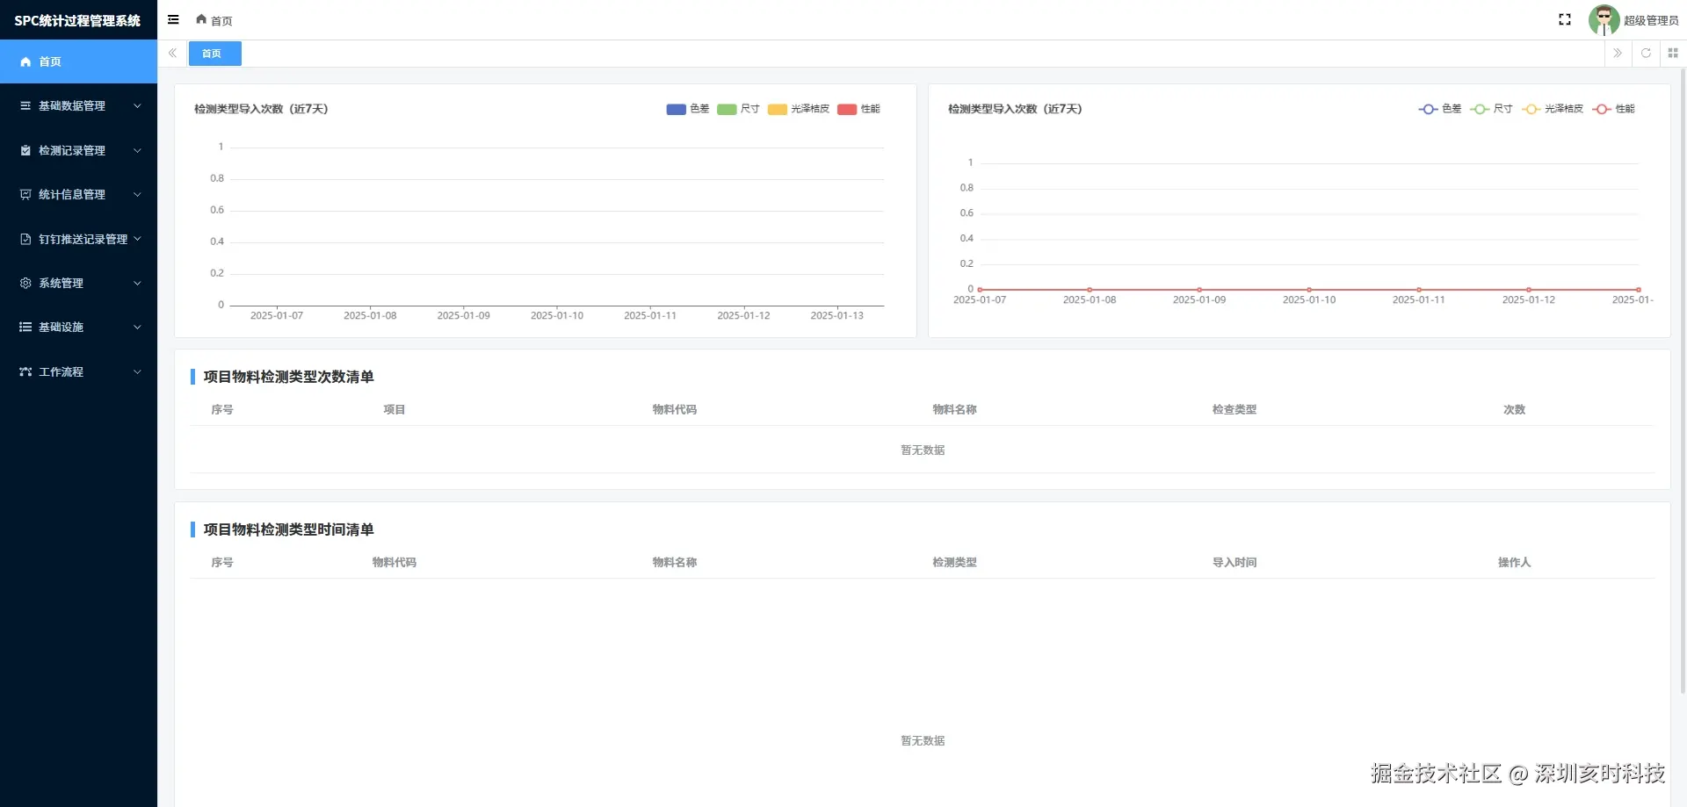
Task: Click the 检查类型 column header in 次数清单 table
Action: 1234,410
